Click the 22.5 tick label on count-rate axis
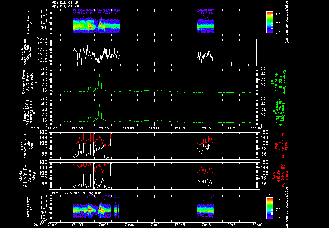329x228 pixels. click(42, 39)
